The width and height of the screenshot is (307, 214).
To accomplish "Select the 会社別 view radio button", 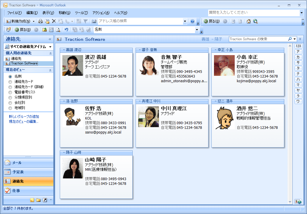I will pyautogui.click(x=10, y=103).
